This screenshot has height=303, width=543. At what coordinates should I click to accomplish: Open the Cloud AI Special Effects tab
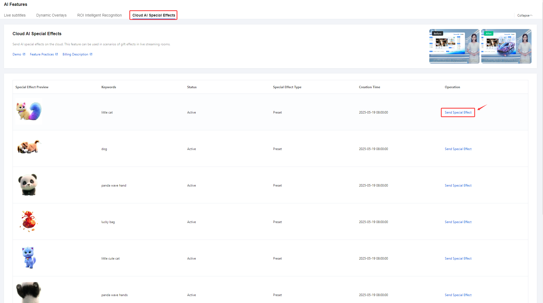click(x=154, y=15)
